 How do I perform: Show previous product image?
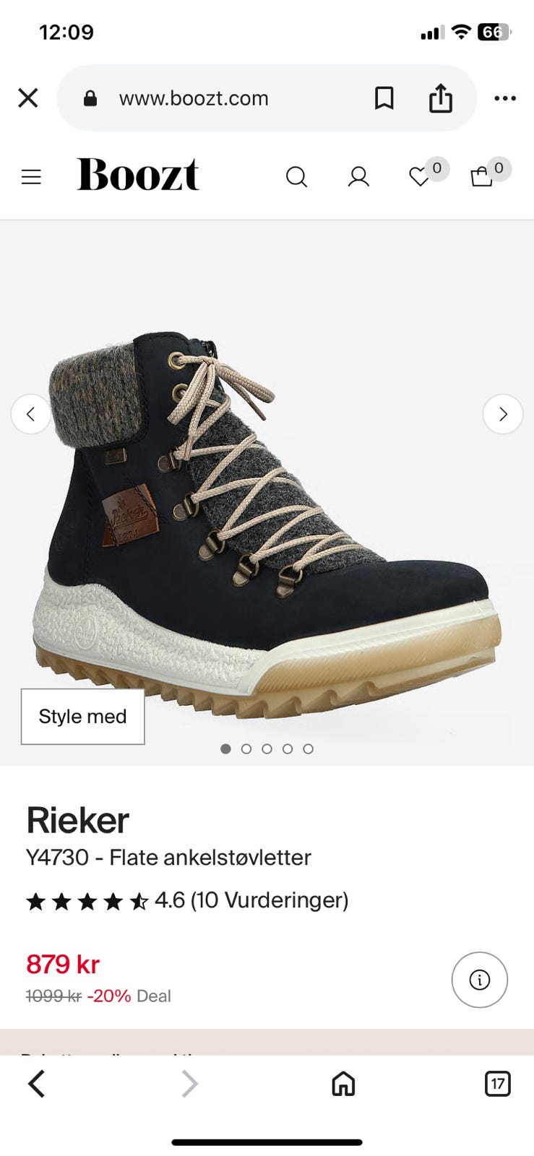click(31, 414)
